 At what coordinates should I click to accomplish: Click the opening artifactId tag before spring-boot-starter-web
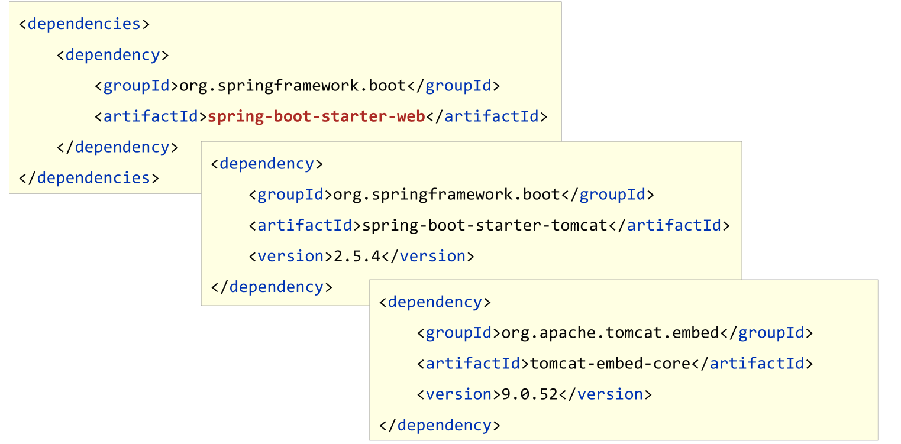click(x=151, y=116)
